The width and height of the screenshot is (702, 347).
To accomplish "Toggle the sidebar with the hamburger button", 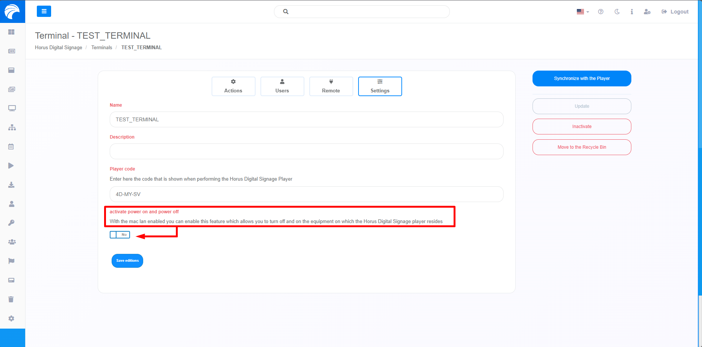I will (44, 12).
